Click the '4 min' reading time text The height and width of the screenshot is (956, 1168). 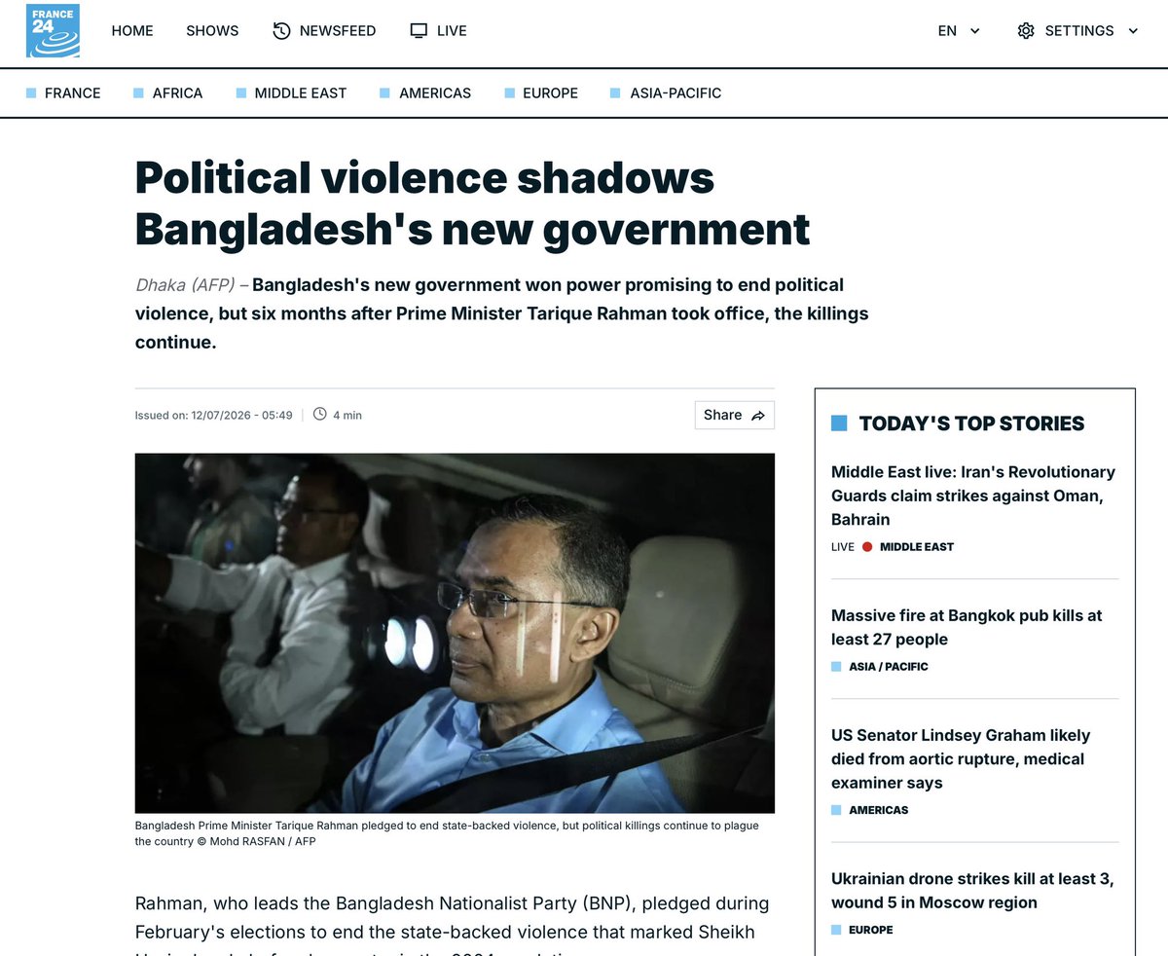347,416
